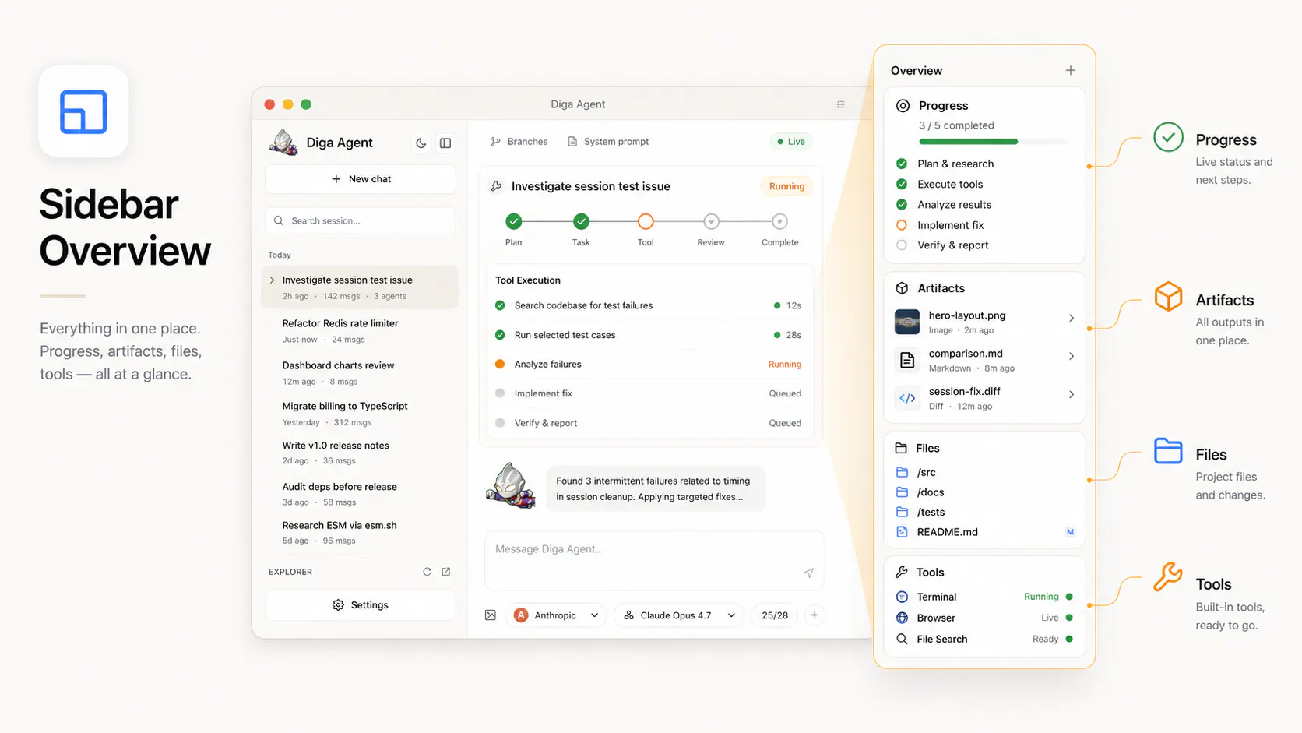Open Settings
This screenshot has height=733, width=1302.
click(x=361, y=605)
